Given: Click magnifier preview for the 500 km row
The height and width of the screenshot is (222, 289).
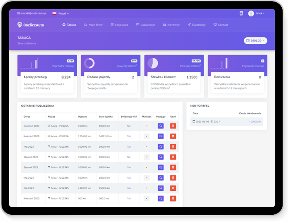Looking at the screenshot, I should click(161, 198).
